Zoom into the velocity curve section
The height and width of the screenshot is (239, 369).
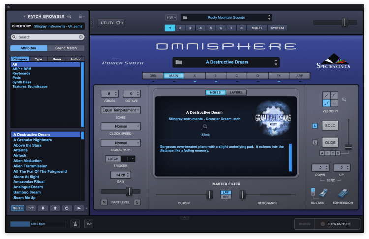(344, 100)
